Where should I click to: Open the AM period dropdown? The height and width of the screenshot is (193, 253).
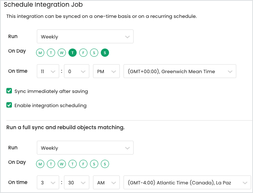click(x=106, y=183)
